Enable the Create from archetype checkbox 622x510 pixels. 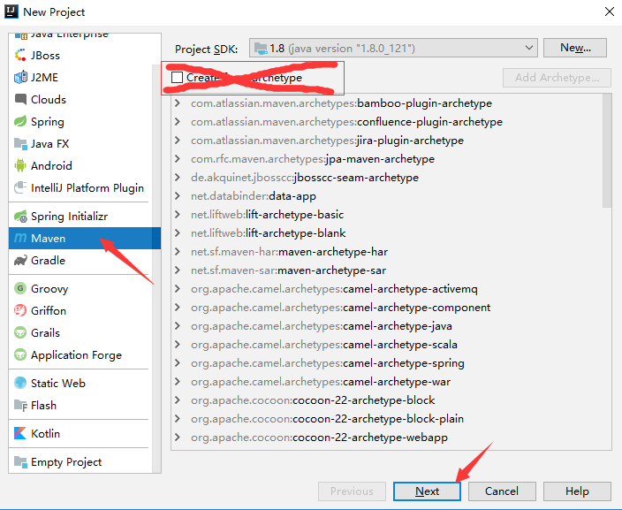point(177,78)
